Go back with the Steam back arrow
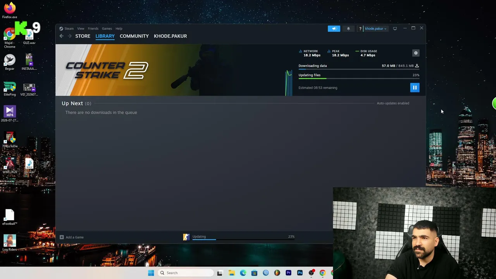The width and height of the screenshot is (496, 279). click(x=61, y=36)
